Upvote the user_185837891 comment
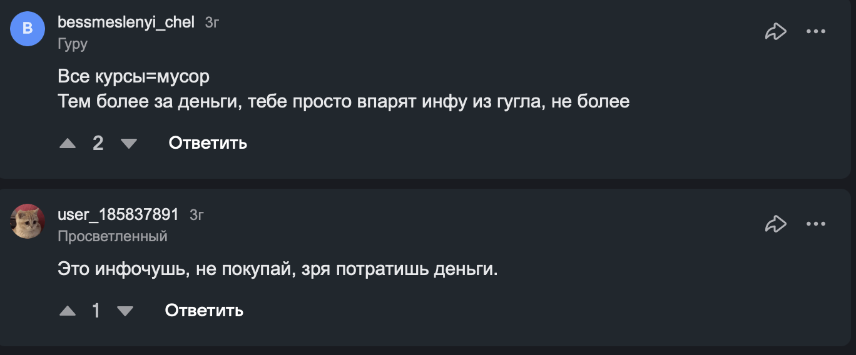The width and height of the screenshot is (856, 355). [x=68, y=311]
